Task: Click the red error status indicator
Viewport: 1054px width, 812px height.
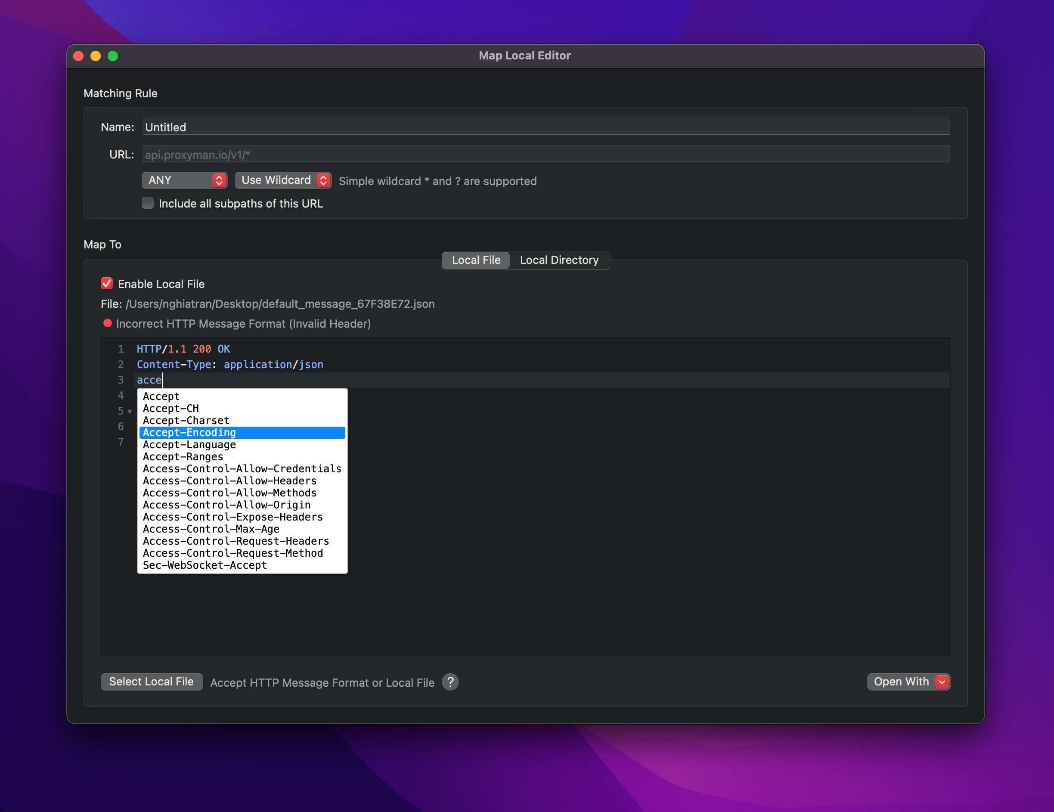Action: [x=107, y=323]
